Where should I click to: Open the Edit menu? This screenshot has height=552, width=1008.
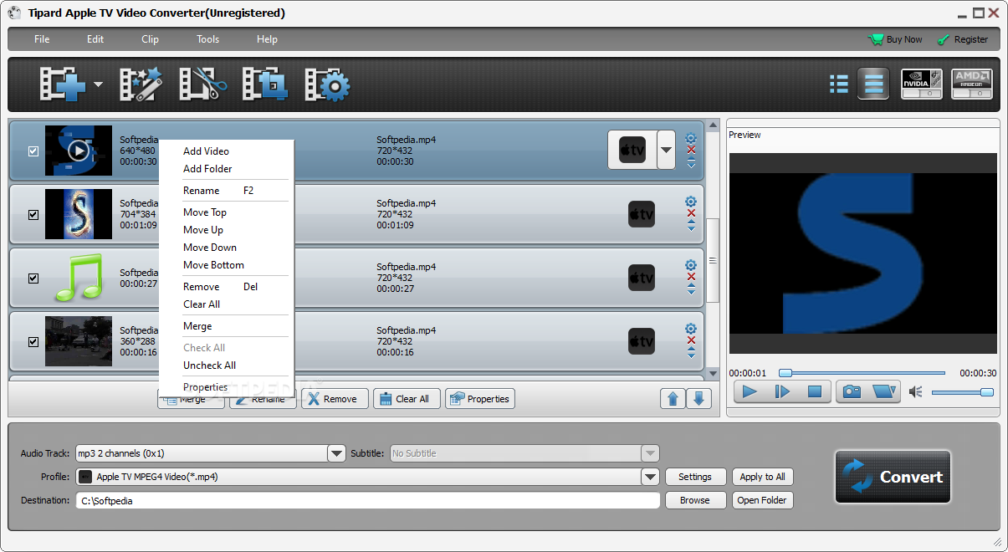point(95,39)
